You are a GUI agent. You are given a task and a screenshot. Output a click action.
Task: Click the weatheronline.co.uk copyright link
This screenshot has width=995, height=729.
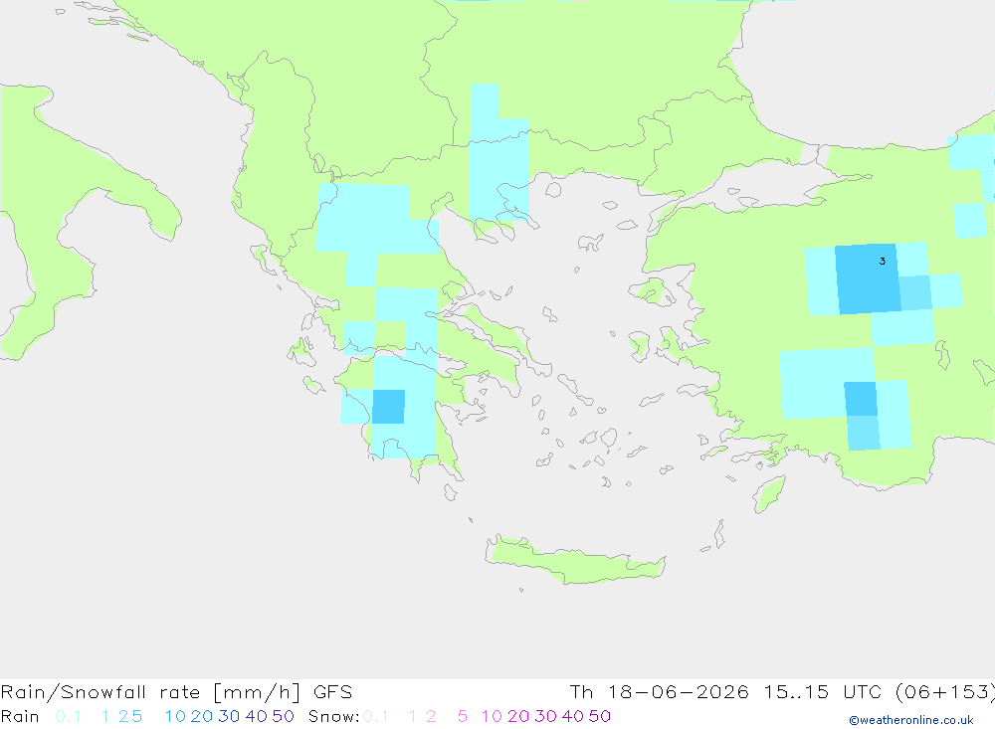911,720
